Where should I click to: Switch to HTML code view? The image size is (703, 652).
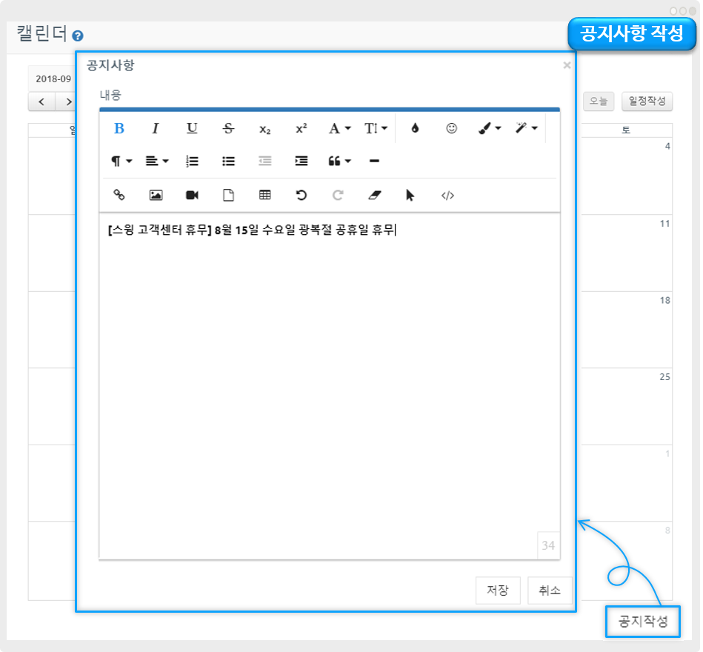447,195
